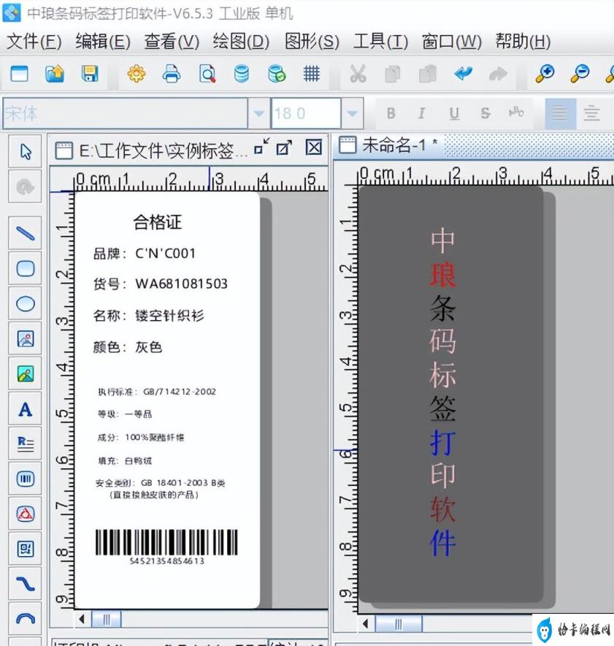Select the line drawing tool
The width and height of the screenshot is (614, 646).
(x=26, y=233)
